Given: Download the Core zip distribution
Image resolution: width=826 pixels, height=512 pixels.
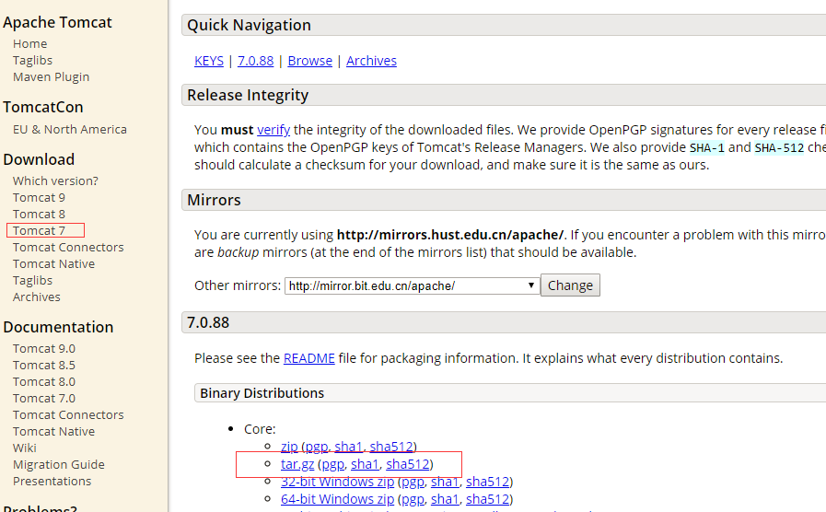Looking at the screenshot, I should click(x=289, y=447).
